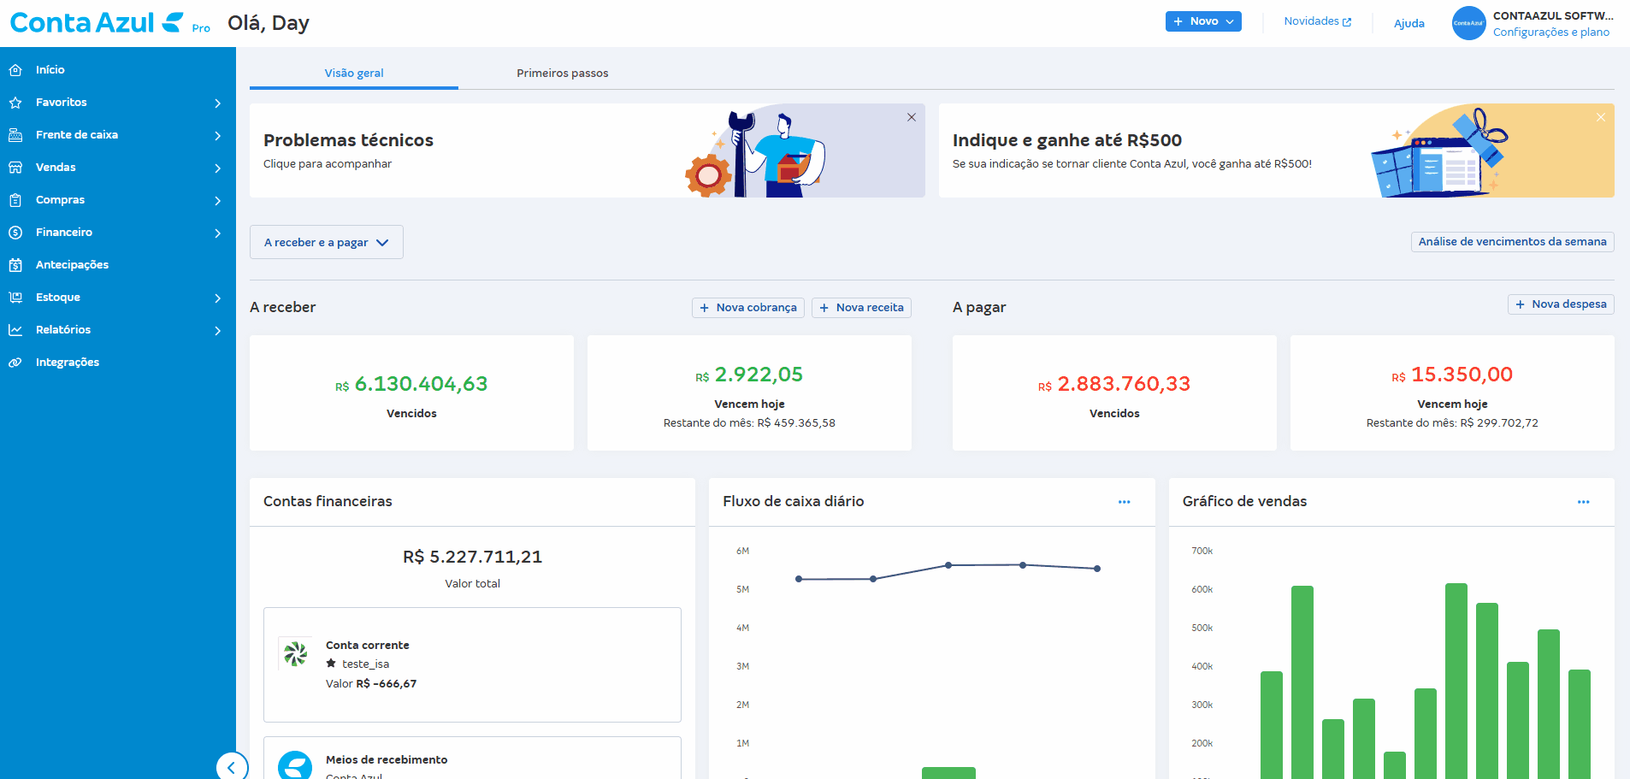Screen dimensions: 1630x779
Task: Open the Relatórios menu label
Action: [x=63, y=330]
